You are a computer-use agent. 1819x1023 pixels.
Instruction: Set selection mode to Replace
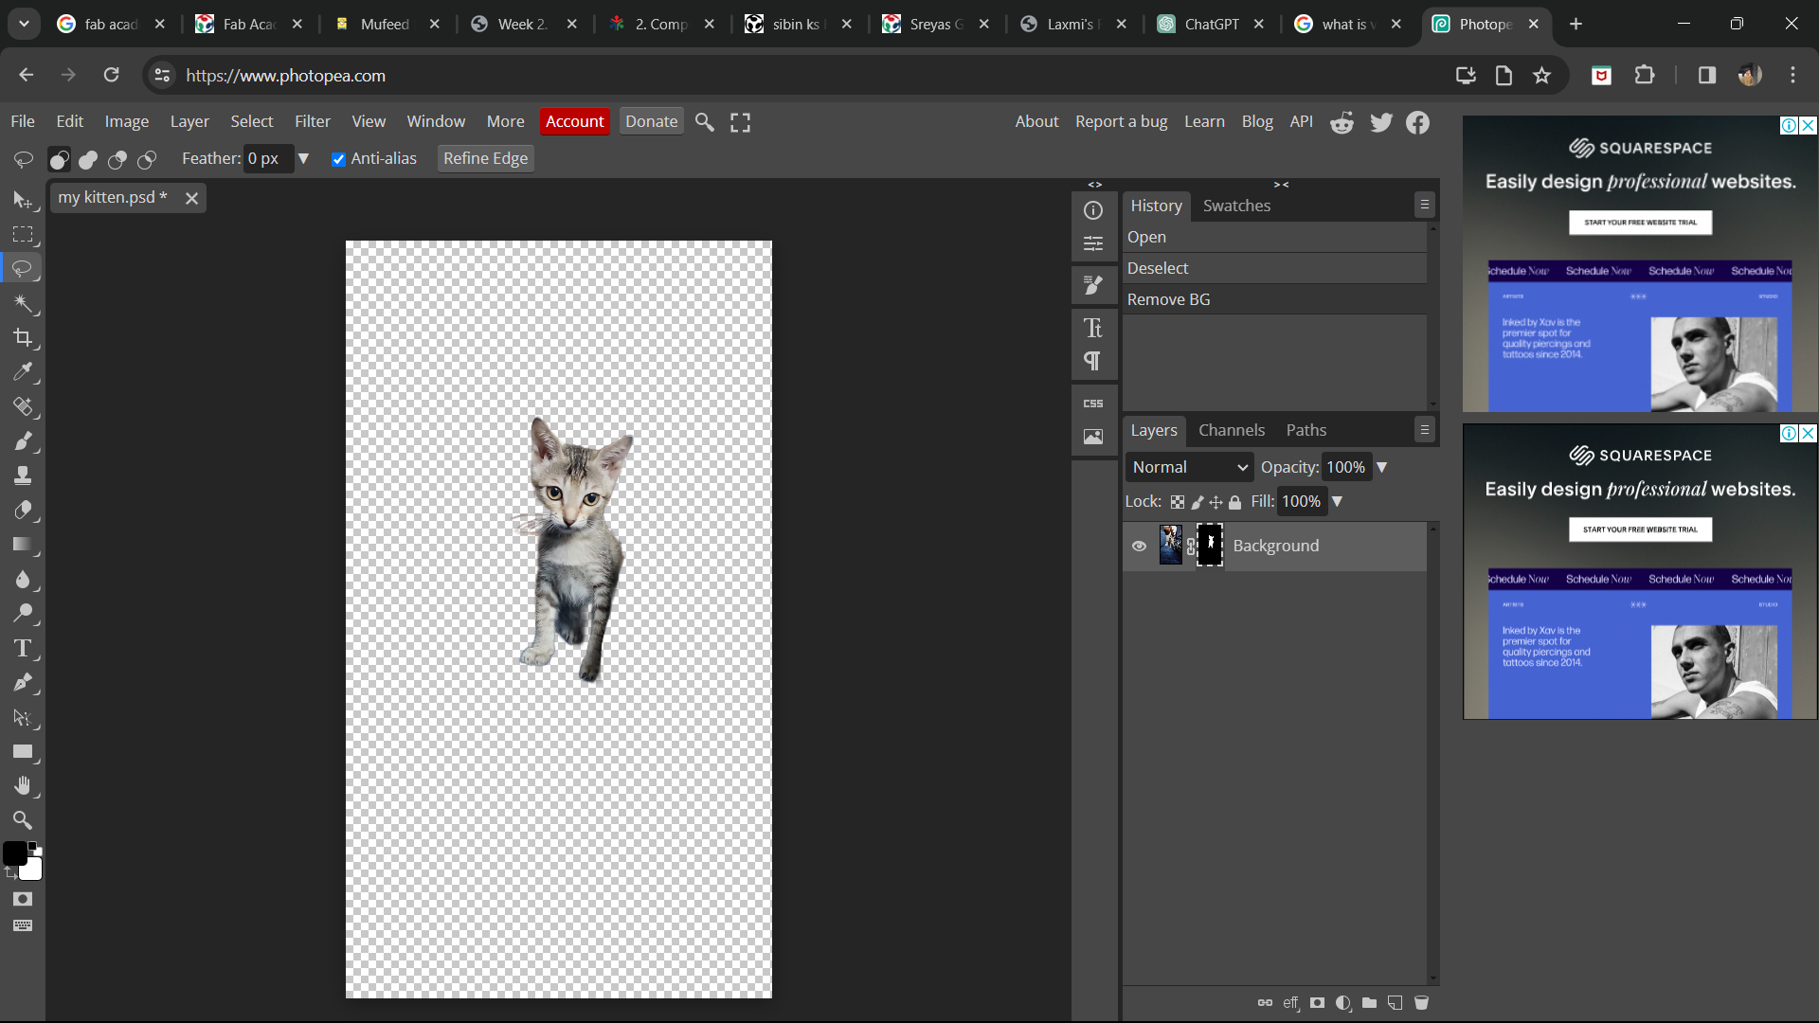pos(59,159)
